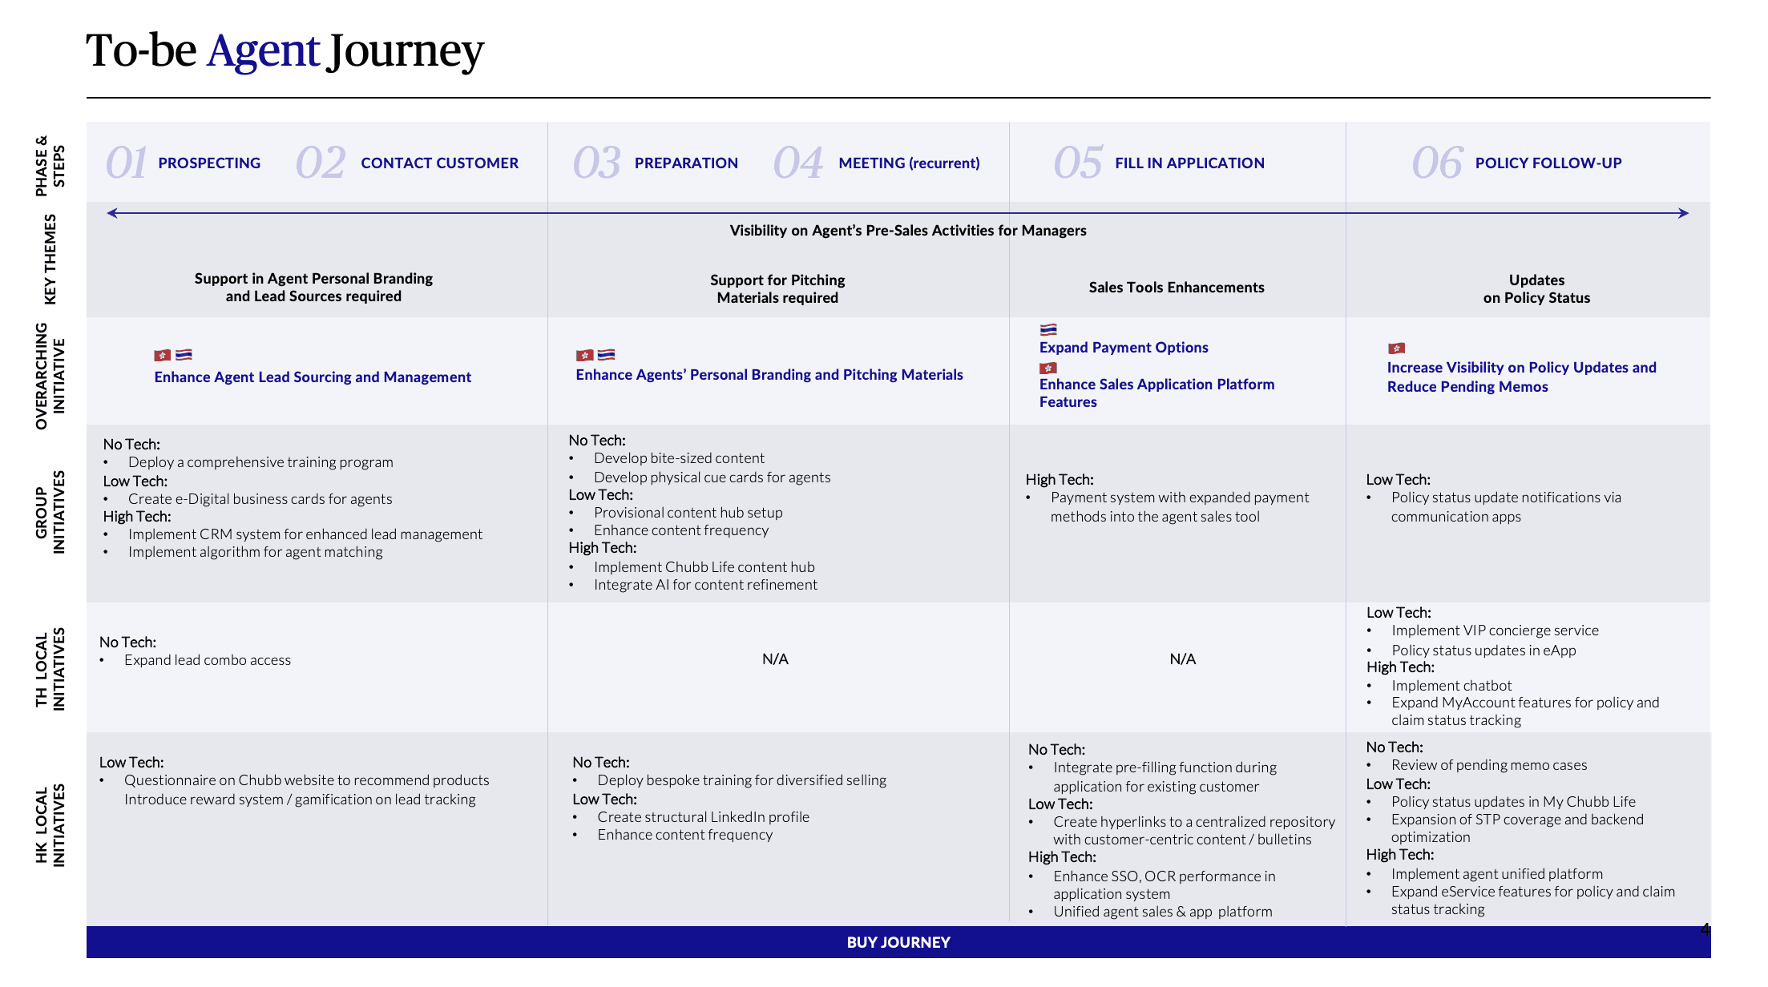Screen dimensions: 1768x987
Task: Select the 02 CONTACT CUSTOMER phase heading
Action: coord(409,163)
